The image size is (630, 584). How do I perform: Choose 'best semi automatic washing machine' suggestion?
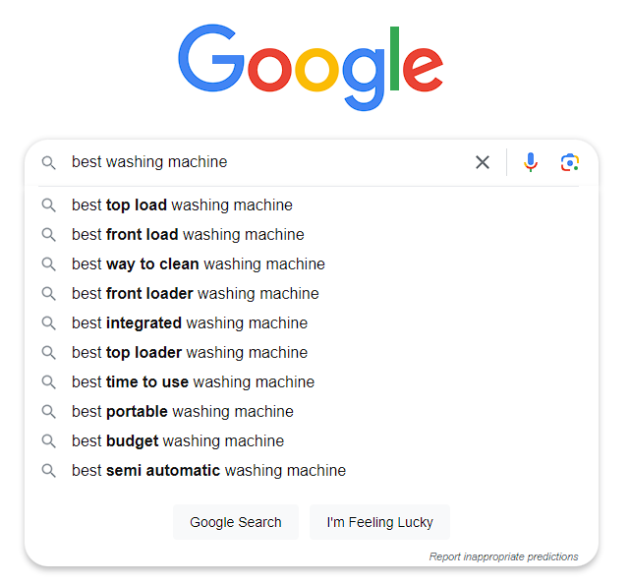click(208, 471)
